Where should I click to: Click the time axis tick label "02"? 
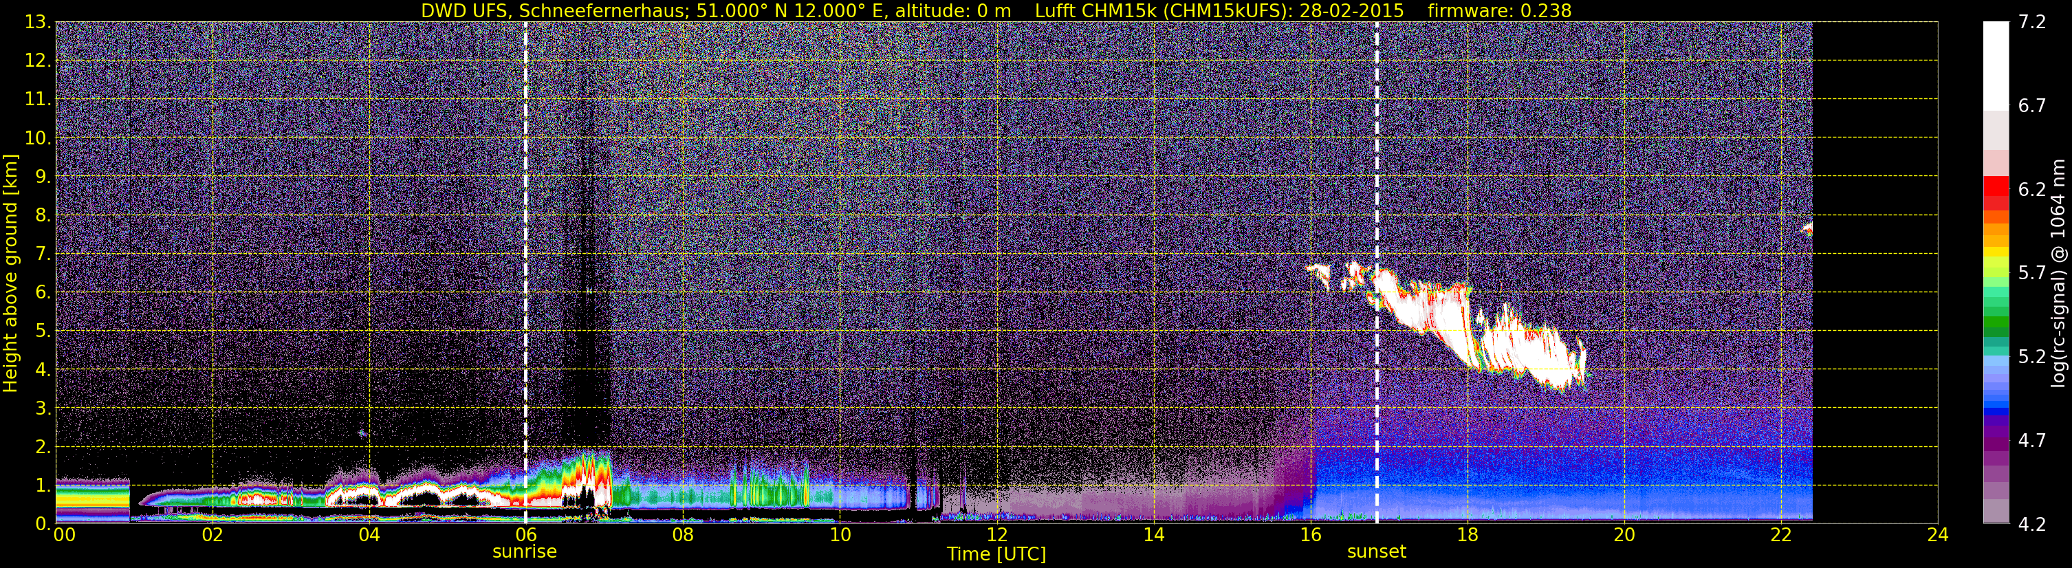point(212,535)
